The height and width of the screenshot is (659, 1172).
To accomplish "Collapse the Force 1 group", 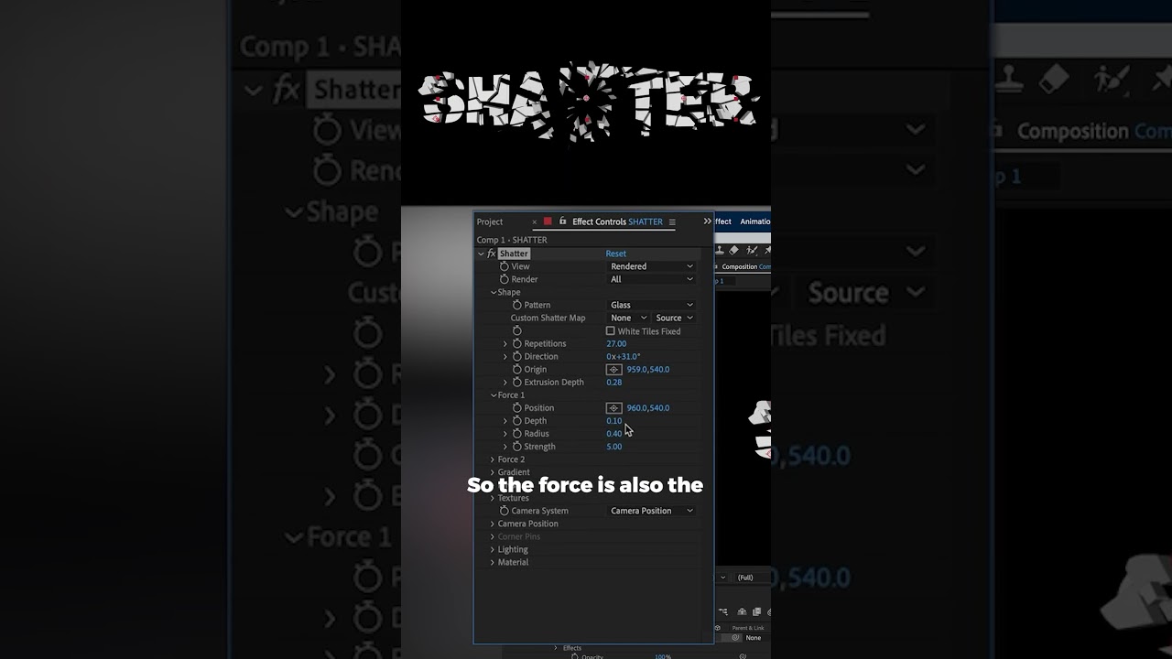I will tap(493, 395).
